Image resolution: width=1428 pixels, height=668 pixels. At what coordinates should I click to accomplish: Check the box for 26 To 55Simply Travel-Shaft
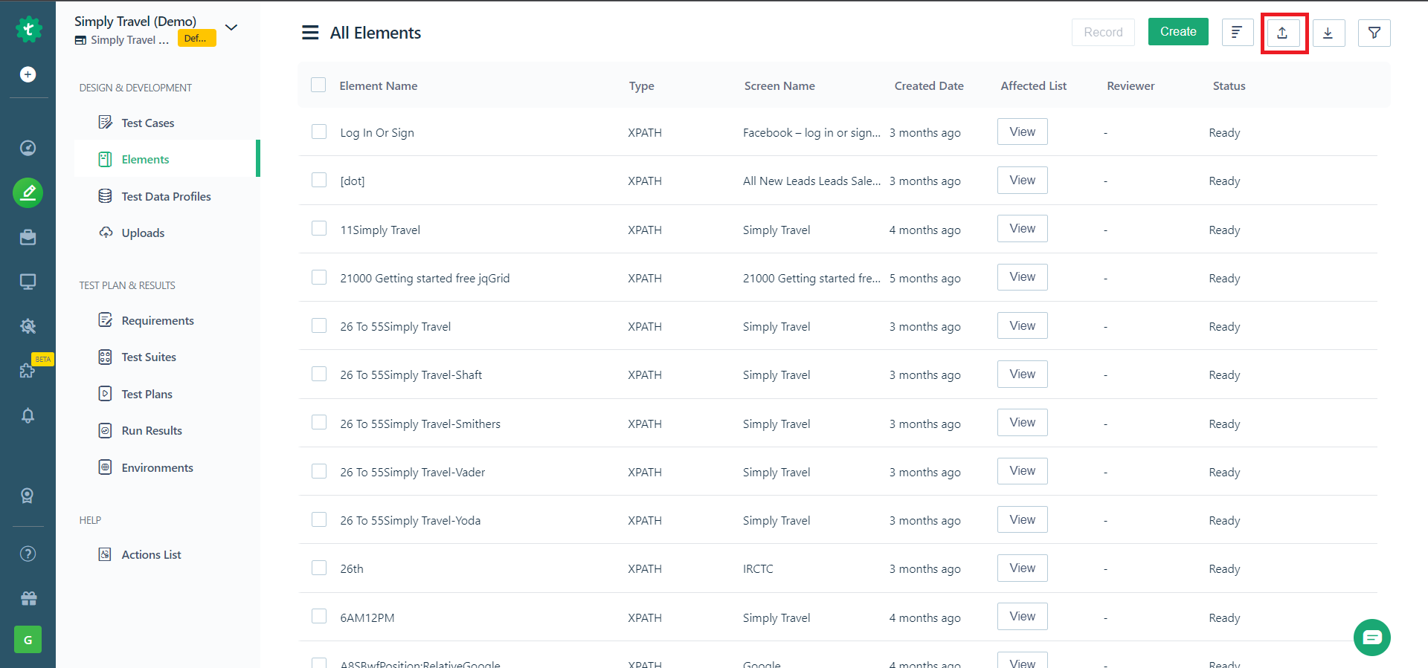pos(319,374)
